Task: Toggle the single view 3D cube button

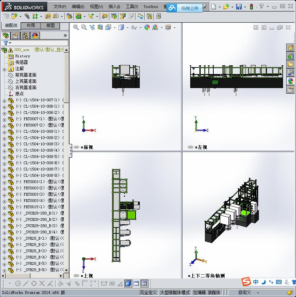Action: coord(128,283)
